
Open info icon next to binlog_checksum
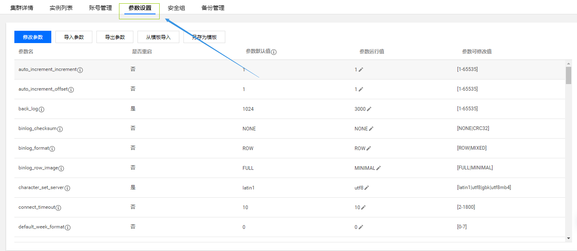[x=60, y=129]
